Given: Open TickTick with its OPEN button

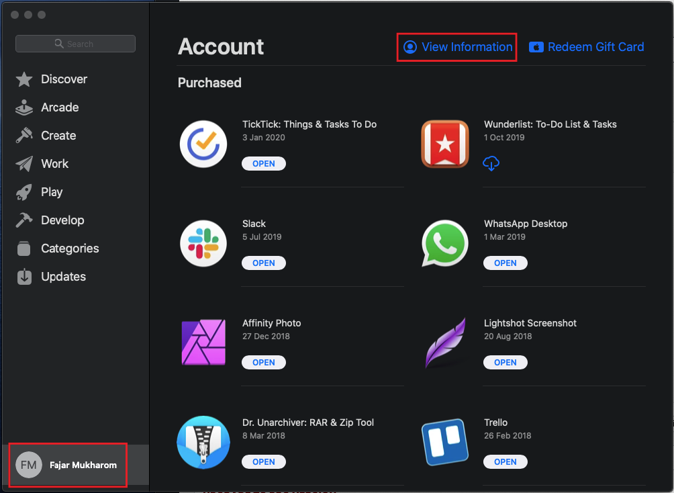Looking at the screenshot, I should click(264, 163).
